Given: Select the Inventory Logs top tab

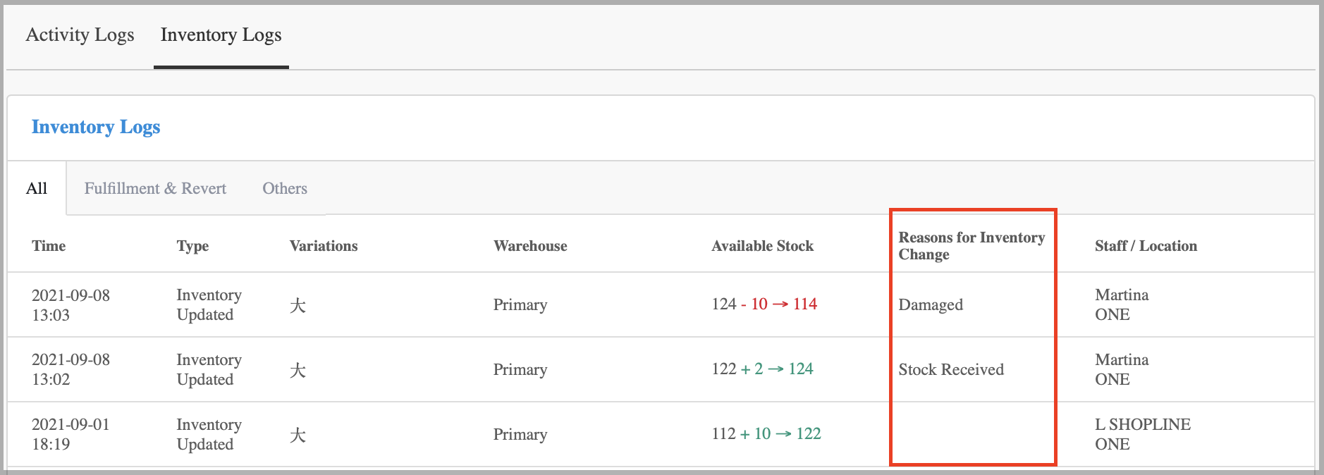Looking at the screenshot, I should (x=221, y=35).
